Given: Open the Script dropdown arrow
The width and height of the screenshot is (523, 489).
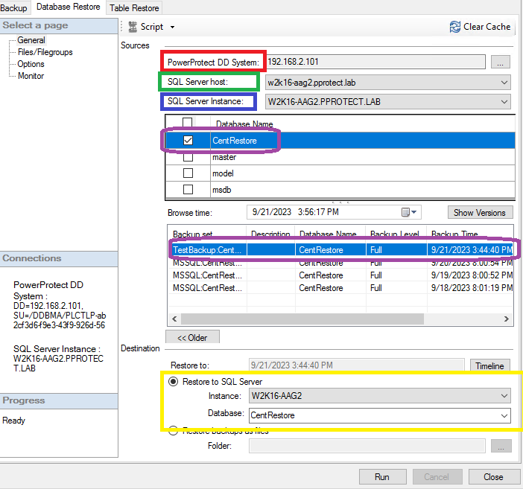Looking at the screenshot, I should click(x=172, y=28).
